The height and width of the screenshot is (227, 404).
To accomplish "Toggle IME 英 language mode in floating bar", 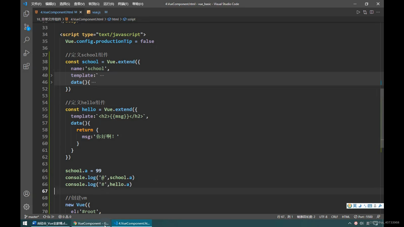I will [355, 206].
